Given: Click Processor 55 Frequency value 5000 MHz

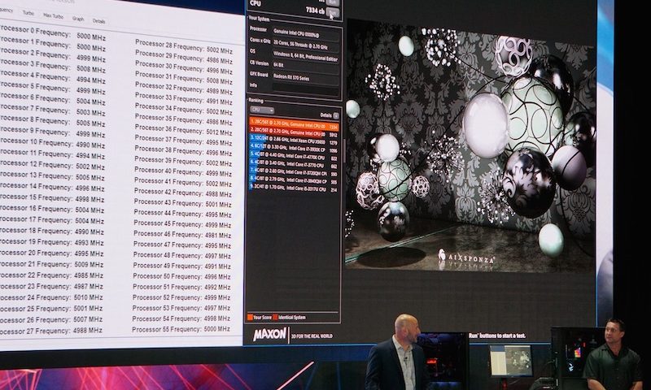Looking at the screenshot, I should click(216, 329).
